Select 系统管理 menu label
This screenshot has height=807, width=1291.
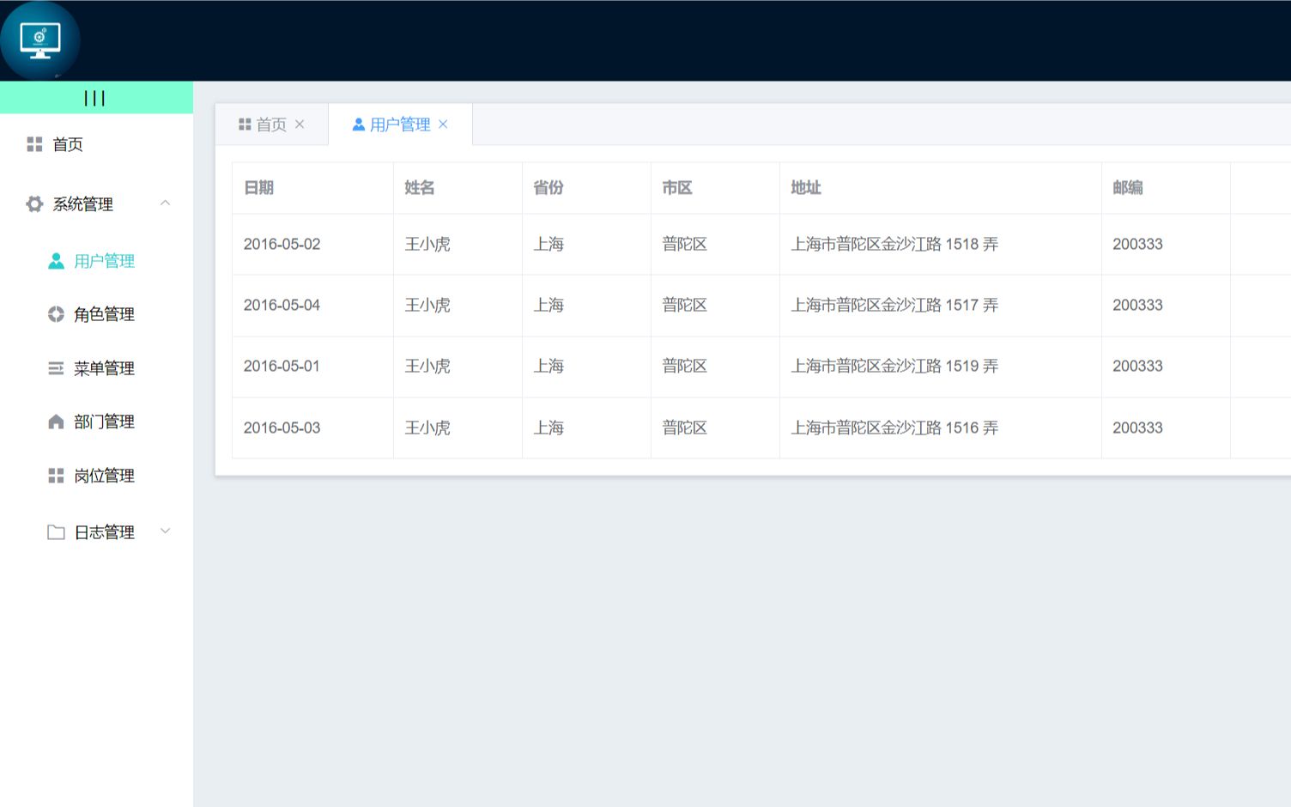point(83,204)
